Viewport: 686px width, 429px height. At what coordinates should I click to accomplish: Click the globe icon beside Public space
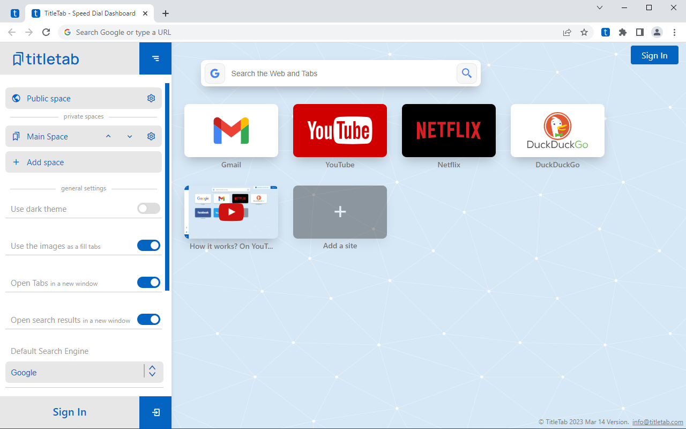(16, 98)
